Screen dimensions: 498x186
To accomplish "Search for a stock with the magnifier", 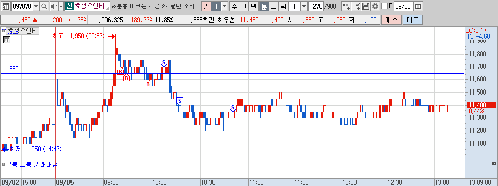I will [x=44, y=6].
